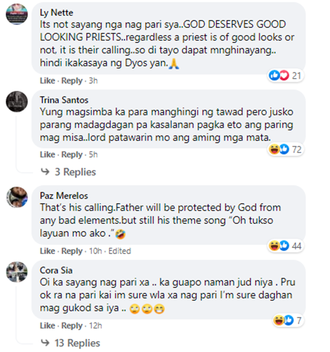Expand the 3 Replies thread

(x=75, y=172)
